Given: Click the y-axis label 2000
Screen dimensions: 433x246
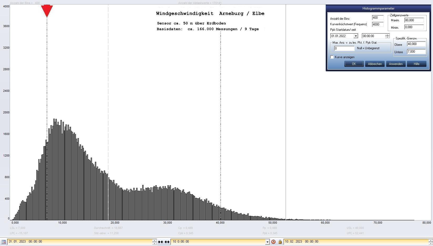Looking at the screenshot, I should tap(6, 112).
